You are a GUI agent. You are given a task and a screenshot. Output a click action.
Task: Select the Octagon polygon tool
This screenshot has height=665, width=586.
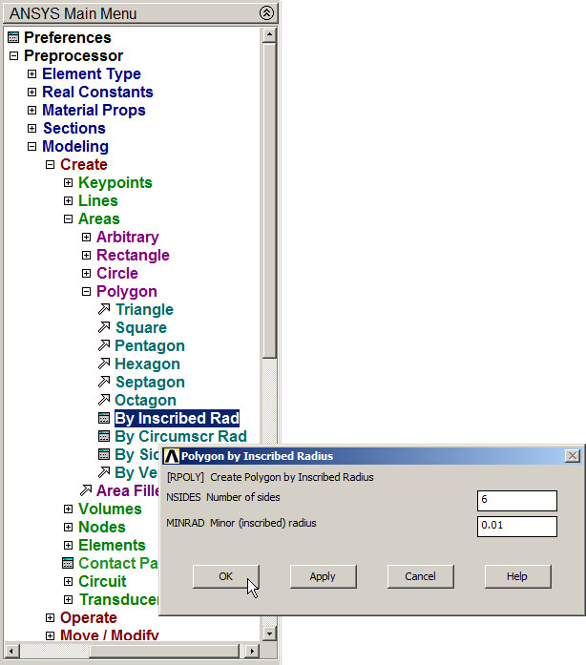[145, 400]
